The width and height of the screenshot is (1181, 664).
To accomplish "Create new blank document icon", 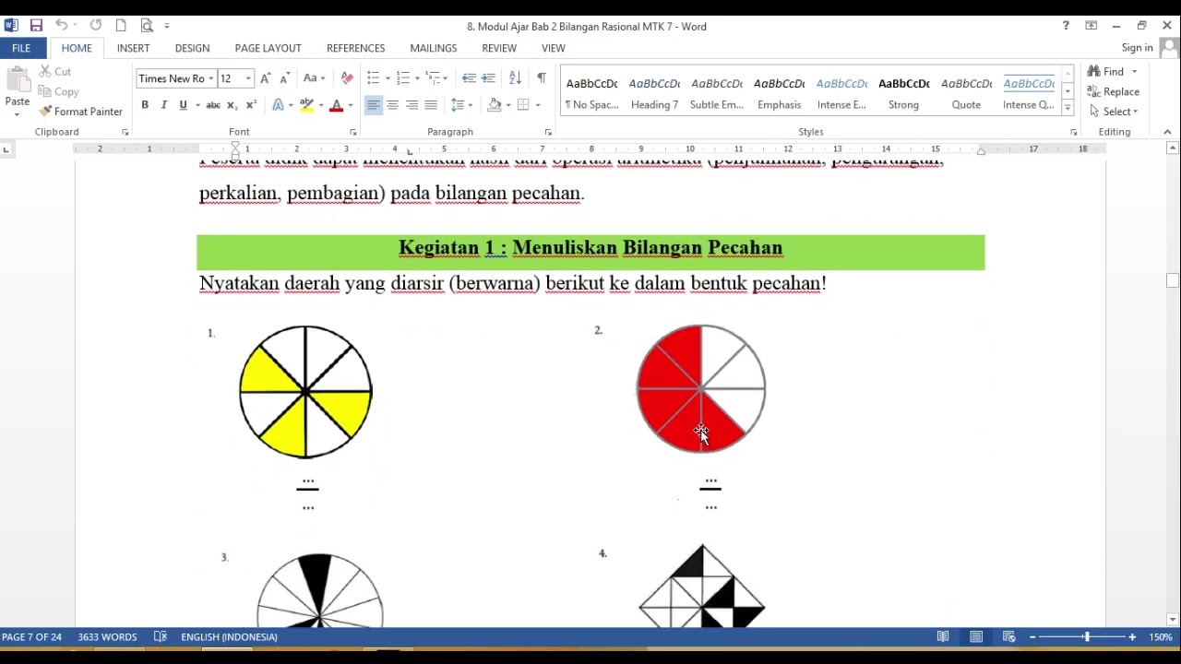I will pyautogui.click(x=121, y=26).
